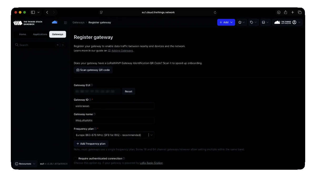Collapse the sidebar using the panel icon
316x184 pixels.
click(x=66, y=23)
